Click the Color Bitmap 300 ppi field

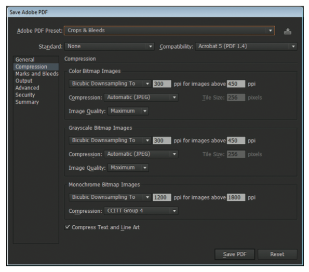click(162, 84)
